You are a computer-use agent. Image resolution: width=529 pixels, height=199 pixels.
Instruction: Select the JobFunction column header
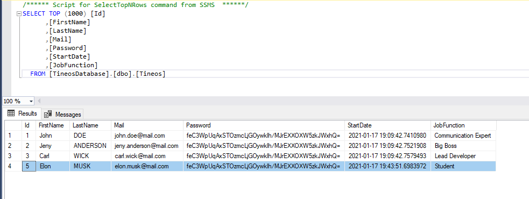click(x=463, y=125)
